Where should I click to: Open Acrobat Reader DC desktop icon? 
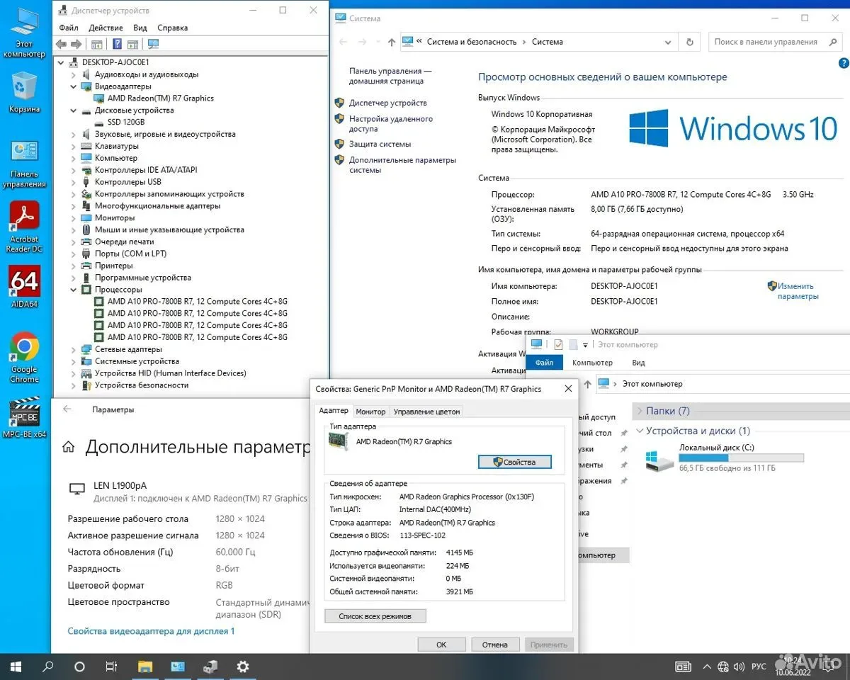24,227
